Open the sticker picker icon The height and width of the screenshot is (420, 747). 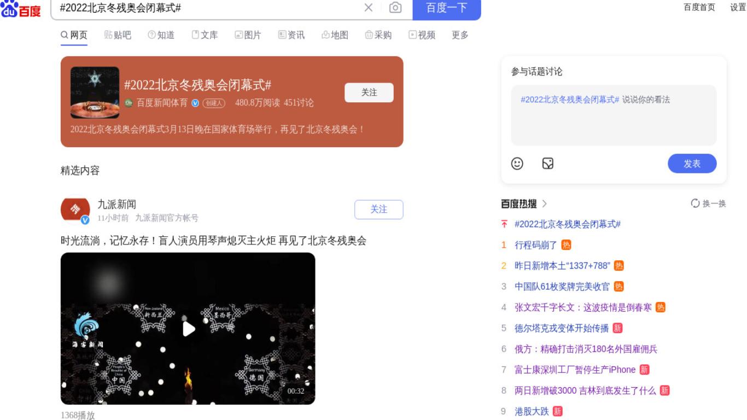pos(548,164)
